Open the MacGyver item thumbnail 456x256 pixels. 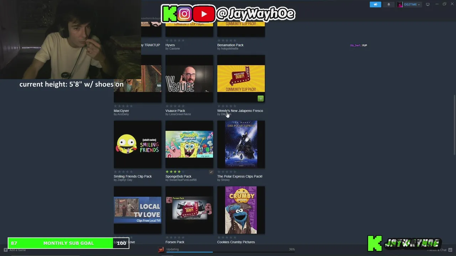(138, 79)
